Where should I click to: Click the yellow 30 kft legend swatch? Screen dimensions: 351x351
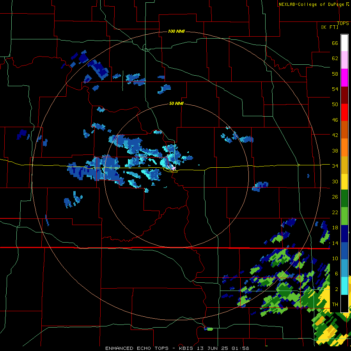pos(344,182)
